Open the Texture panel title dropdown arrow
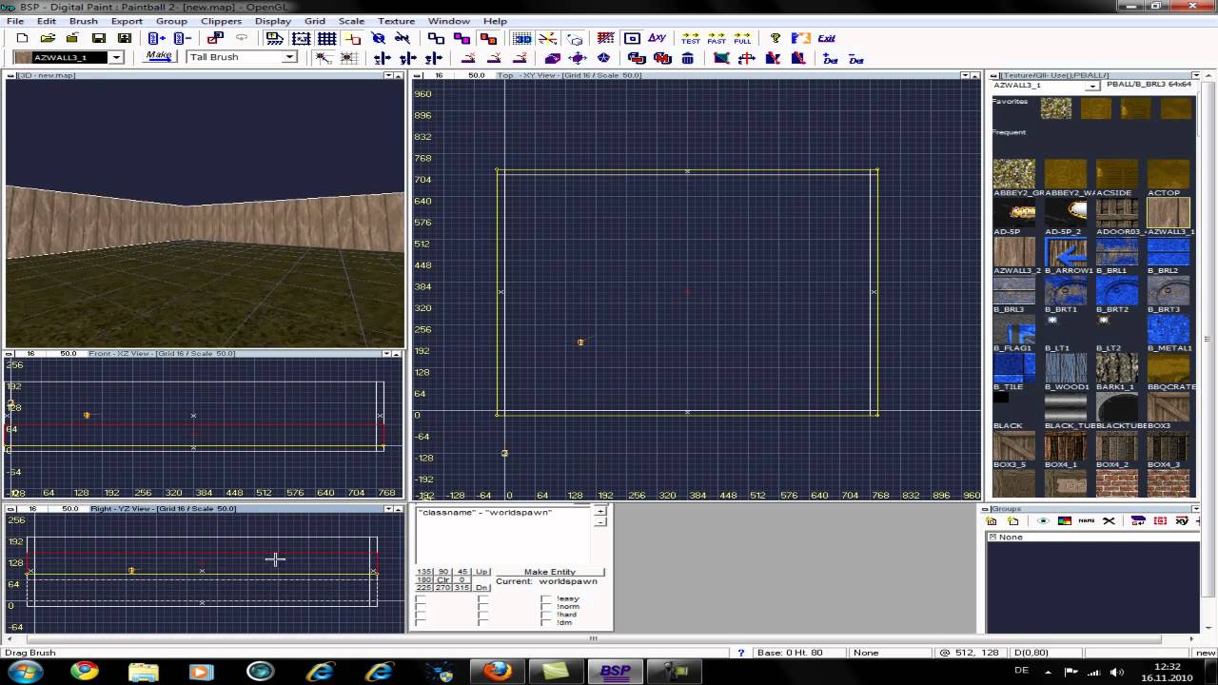 (1195, 75)
